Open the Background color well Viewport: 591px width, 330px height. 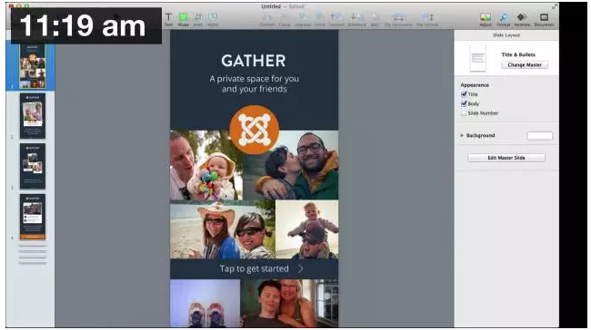click(540, 136)
